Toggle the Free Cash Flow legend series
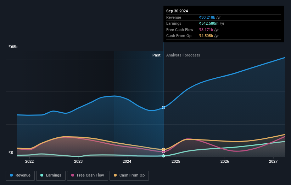Screen dimensions: 291x185 88,175
